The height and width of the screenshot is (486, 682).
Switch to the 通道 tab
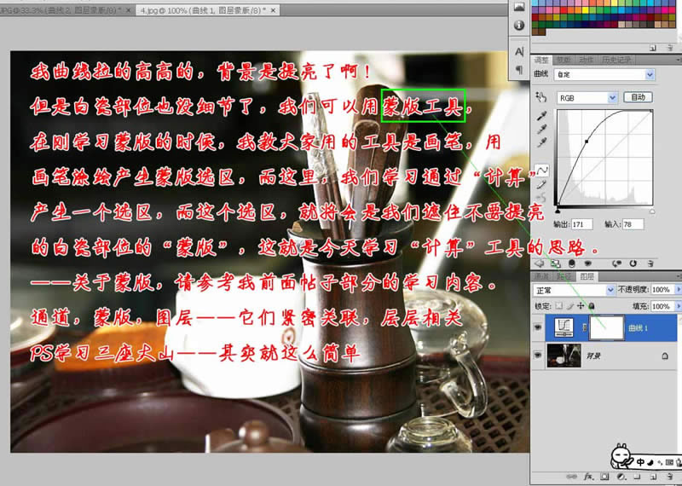tap(541, 276)
